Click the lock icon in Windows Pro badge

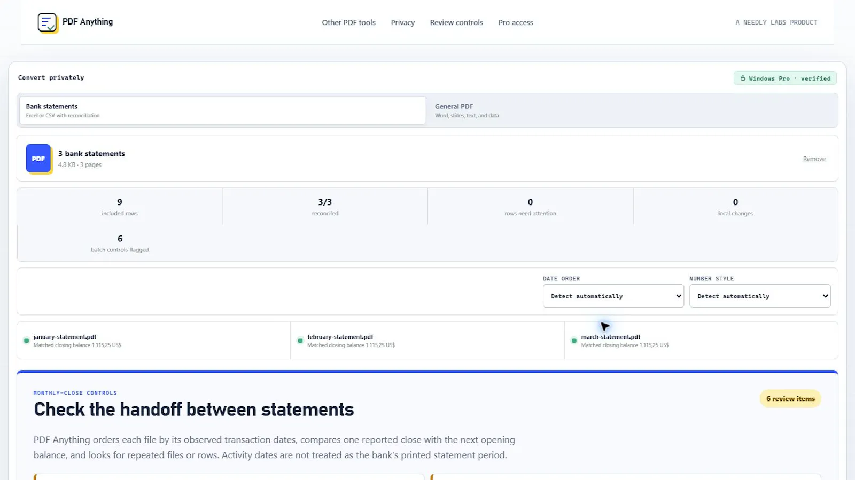(743, 78)
